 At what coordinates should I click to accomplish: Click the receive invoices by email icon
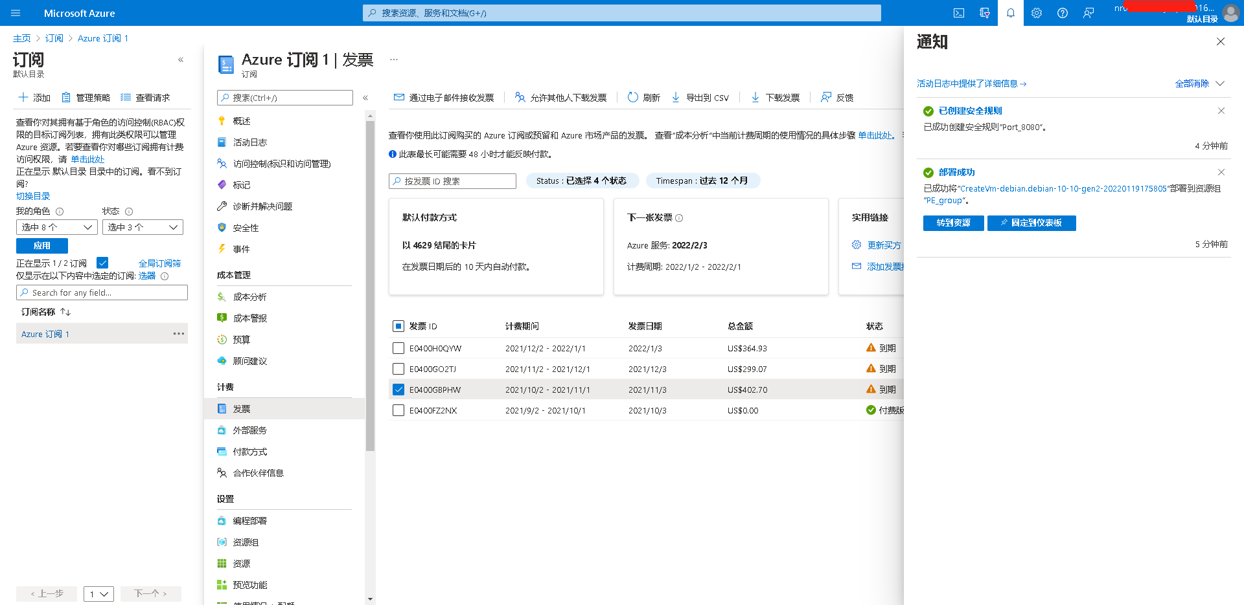[x=399, y=97]
